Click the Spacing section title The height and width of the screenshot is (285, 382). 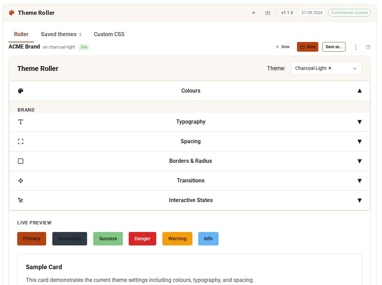point(191,141)
